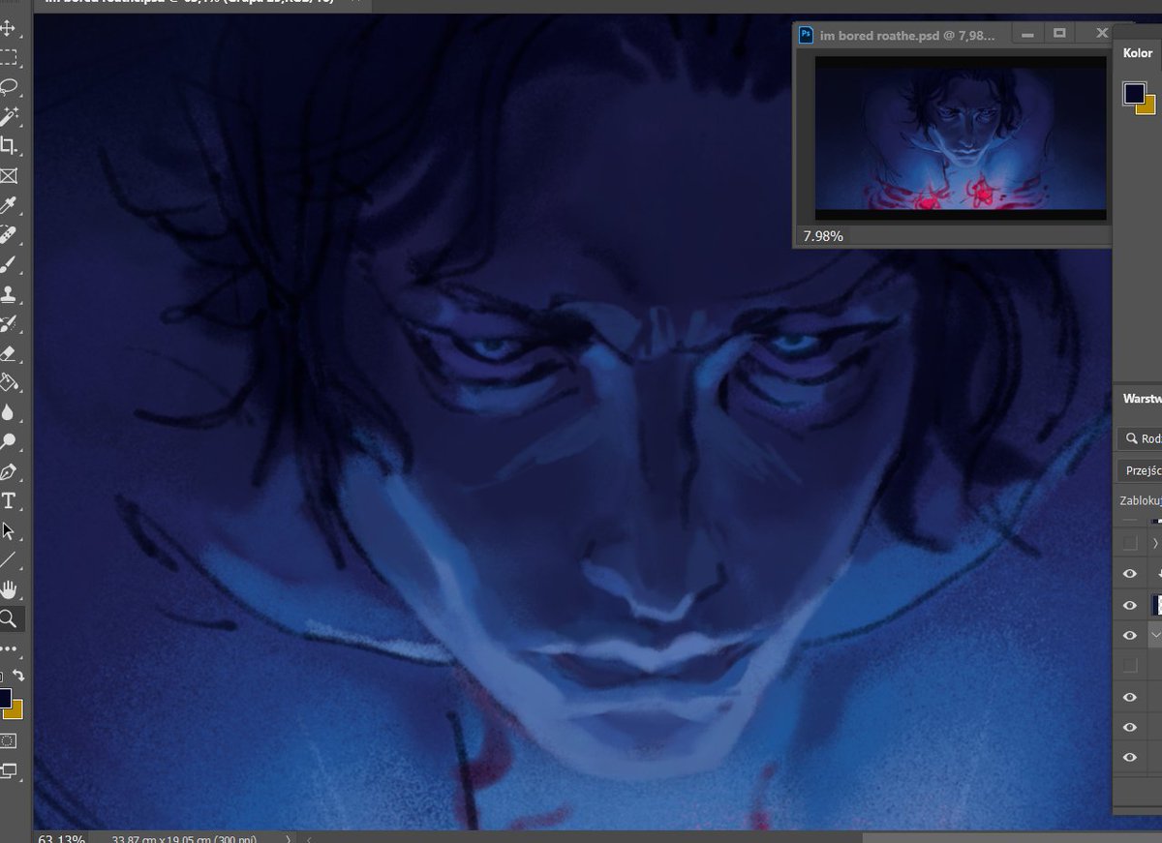Viewport: 1162px width, 843px height.
Task: Select the Line tool
Action: (9, 560)
